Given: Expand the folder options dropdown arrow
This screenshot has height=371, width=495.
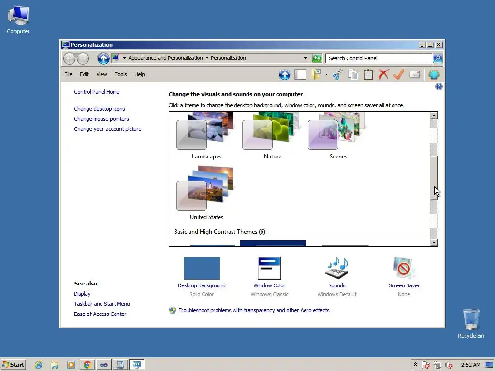Looking at the screenshot, I should point(326,75).
